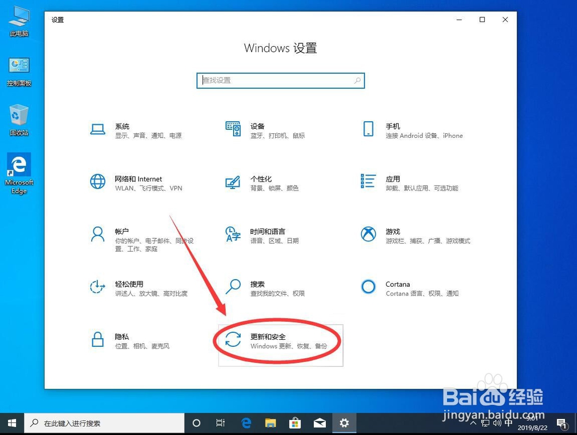Viewport: 577px width, 435px height.
Task: Open File Explorer from the taskbar
Action: (271, 423)
